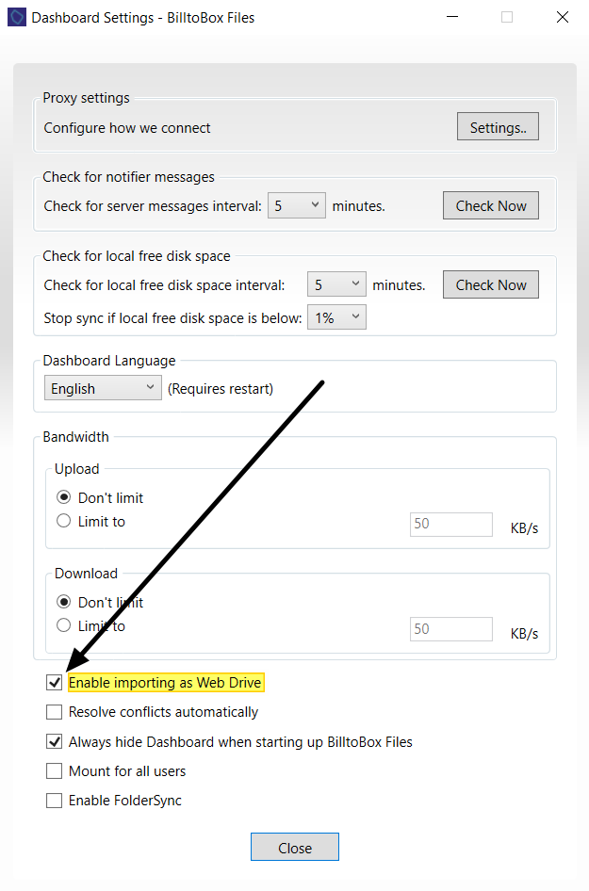Close window with title bar X
589x891 pixels.
click(x=563, y=17)
